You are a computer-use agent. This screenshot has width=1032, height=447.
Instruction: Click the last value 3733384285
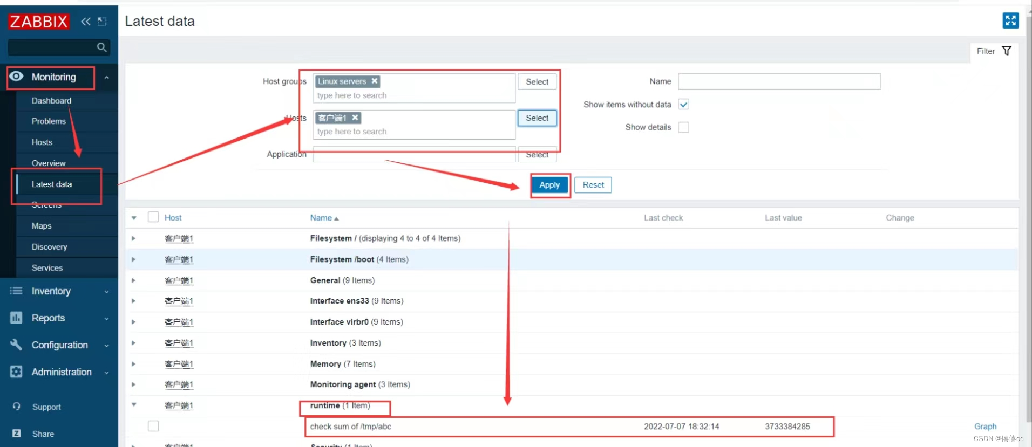tap(787, 427)
